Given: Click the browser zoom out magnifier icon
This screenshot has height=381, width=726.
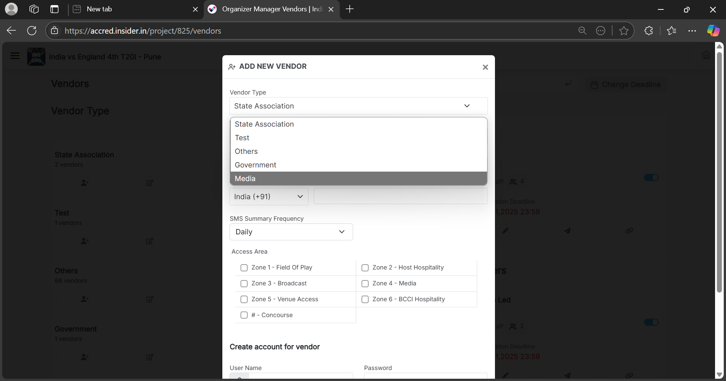Looking at the screenshot, I should click(x=582, y=31).
